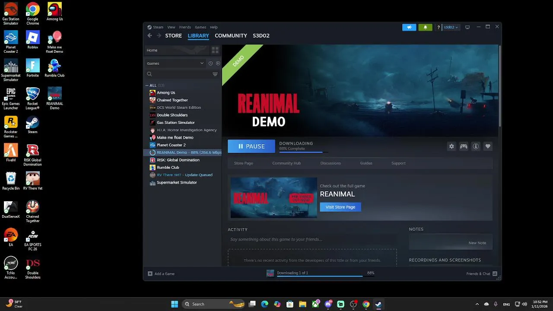Image resolution: width=553 pixels, height=311 pixels.
Task: Select Supermarket Simulator in library list
Action: point(183,182)
